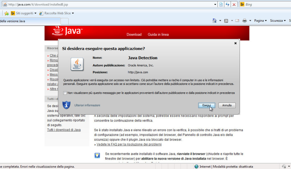
Task: Open the Pagina menu
Action: (260, 21)
